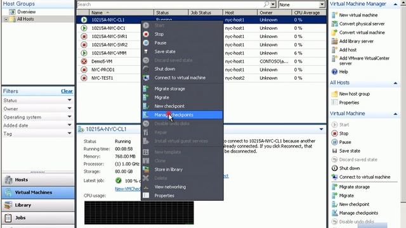Collapse the Virtual Machine Manager actions section
This screenshot has width=406, height=228.
pyautogui.click(x=395, y=4)
